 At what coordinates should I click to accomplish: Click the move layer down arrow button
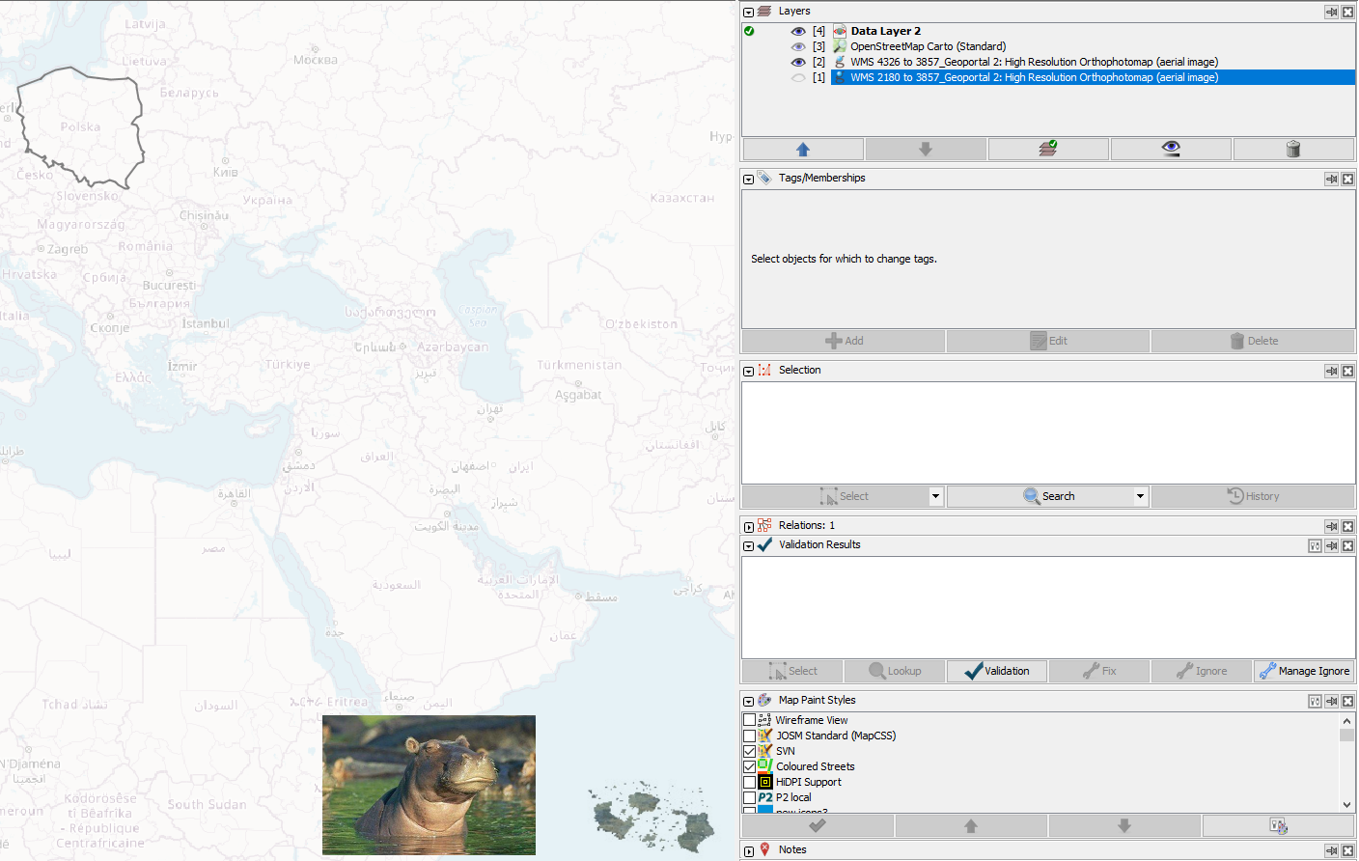coord(925,149)
